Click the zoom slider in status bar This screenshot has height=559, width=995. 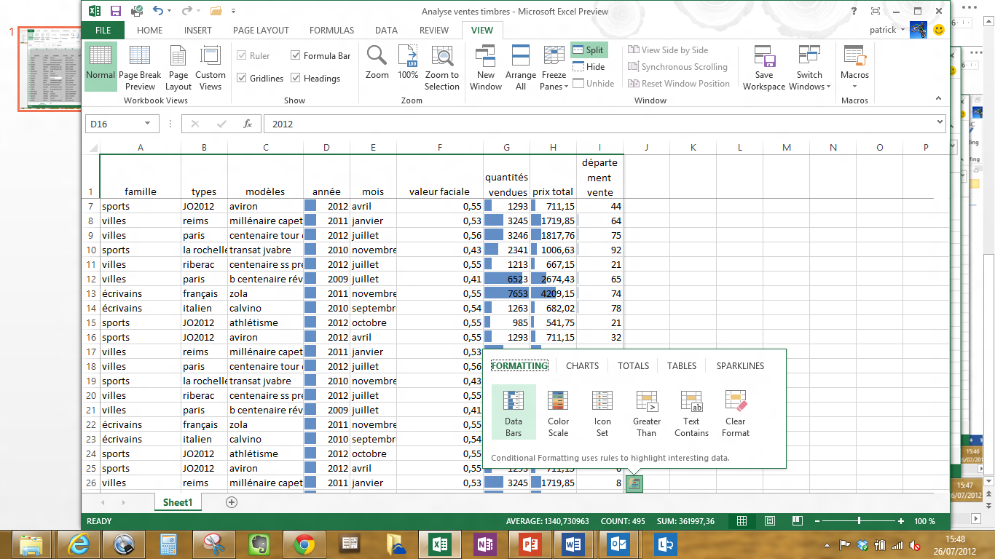(x=860, y=521)
